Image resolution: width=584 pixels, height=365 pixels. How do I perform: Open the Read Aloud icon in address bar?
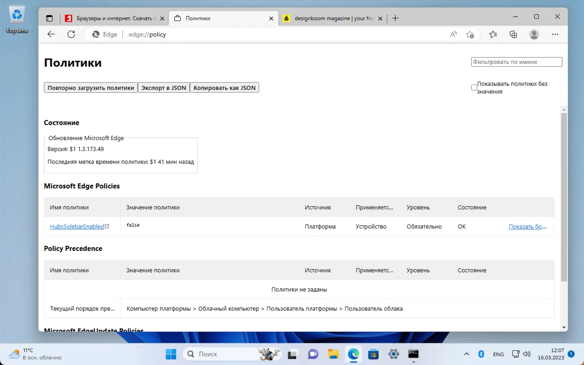pyautogui.click(x=454, y=34)
